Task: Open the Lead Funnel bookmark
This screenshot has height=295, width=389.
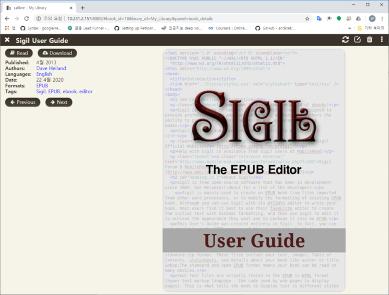Action: pos(88,28)
